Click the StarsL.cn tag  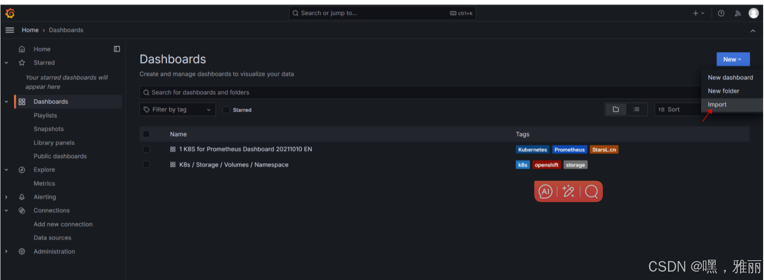click(x=604, y=150)
